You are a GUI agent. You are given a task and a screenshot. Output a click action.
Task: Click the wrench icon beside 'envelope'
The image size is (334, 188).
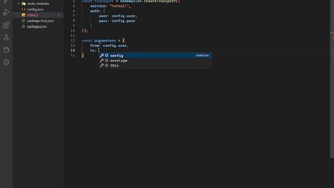[x=102, y=61]
